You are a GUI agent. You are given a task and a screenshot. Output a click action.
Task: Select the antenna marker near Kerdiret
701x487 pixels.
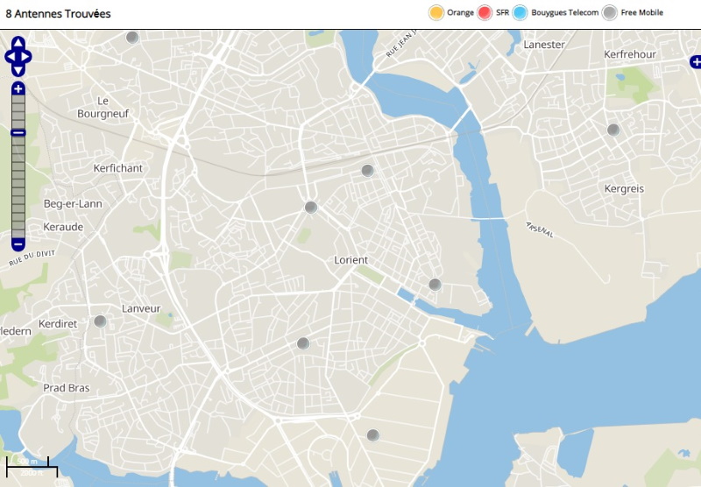click(100, 321)
